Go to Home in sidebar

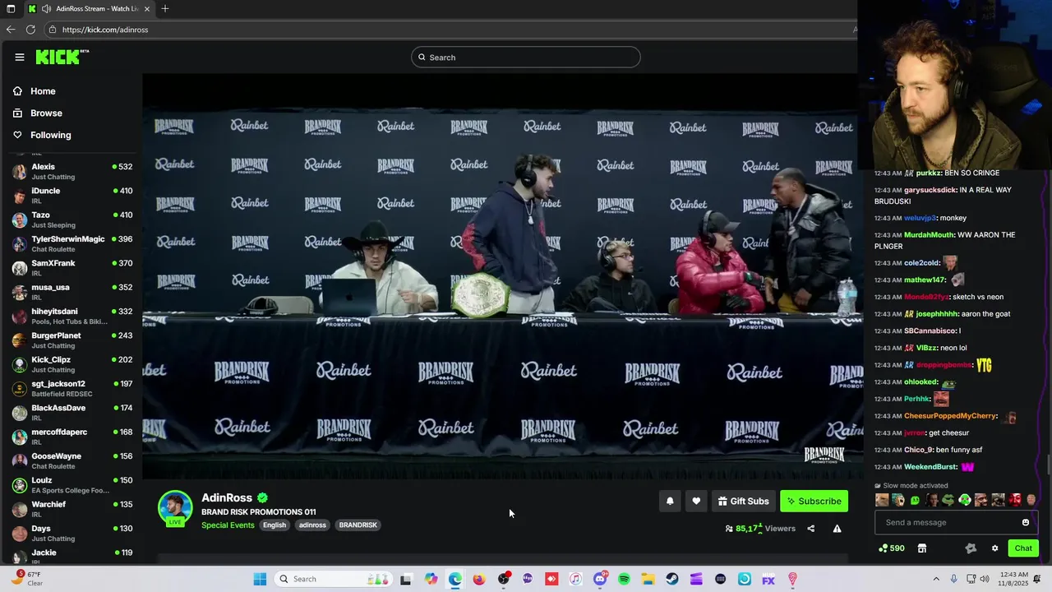43,91
